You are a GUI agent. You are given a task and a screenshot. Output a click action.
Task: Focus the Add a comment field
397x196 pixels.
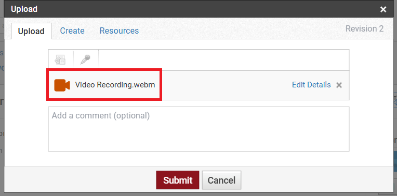click(198, 129)
